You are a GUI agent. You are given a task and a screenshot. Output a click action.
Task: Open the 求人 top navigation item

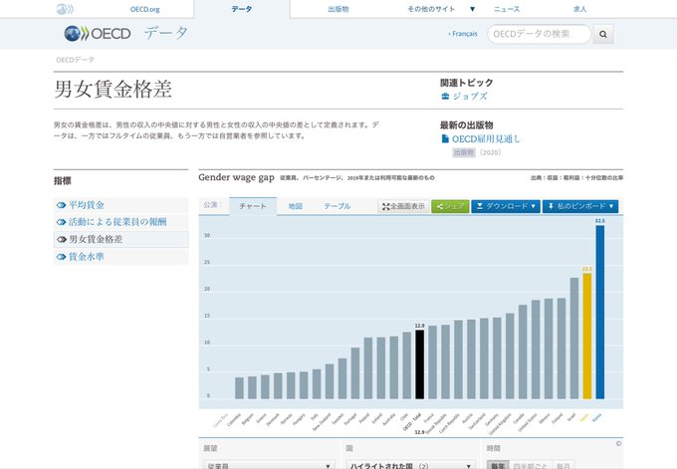[579, 9]
